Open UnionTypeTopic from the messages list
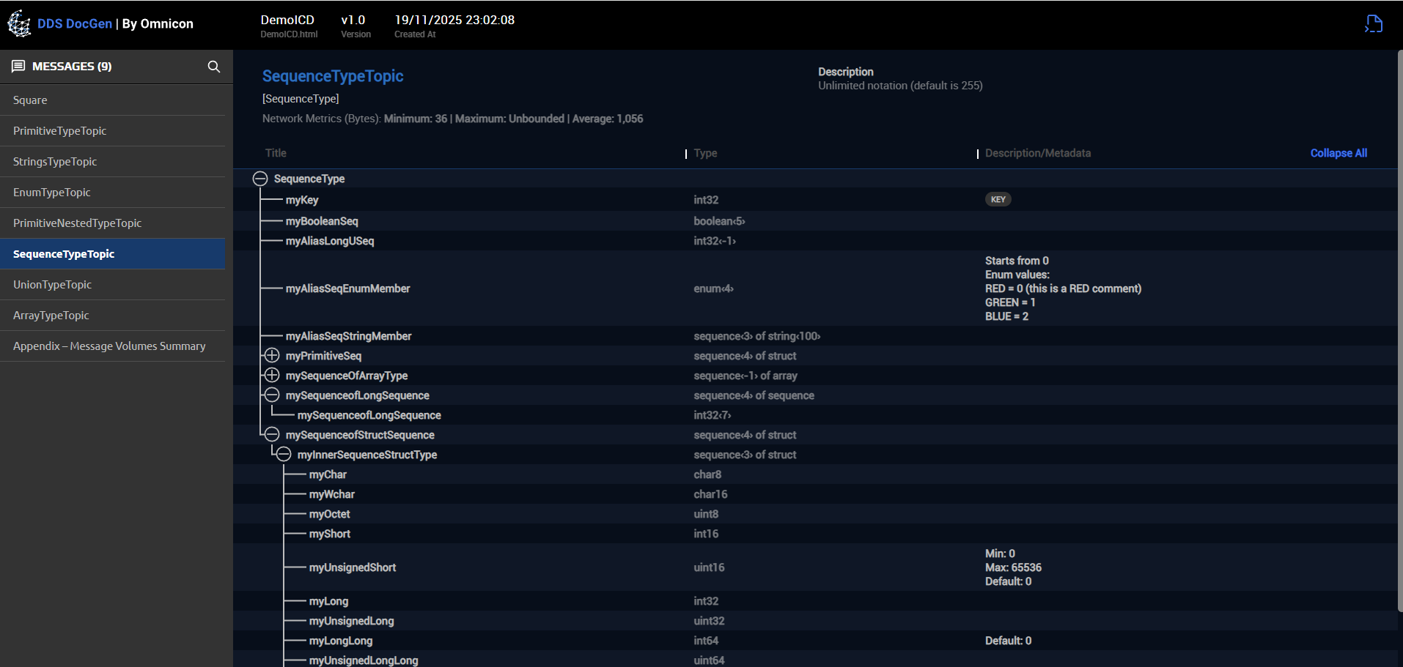The image size is (1403, 667). click(x=52, y=285)
